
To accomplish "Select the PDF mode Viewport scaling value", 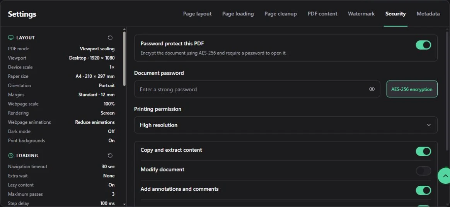I will 97,49.
